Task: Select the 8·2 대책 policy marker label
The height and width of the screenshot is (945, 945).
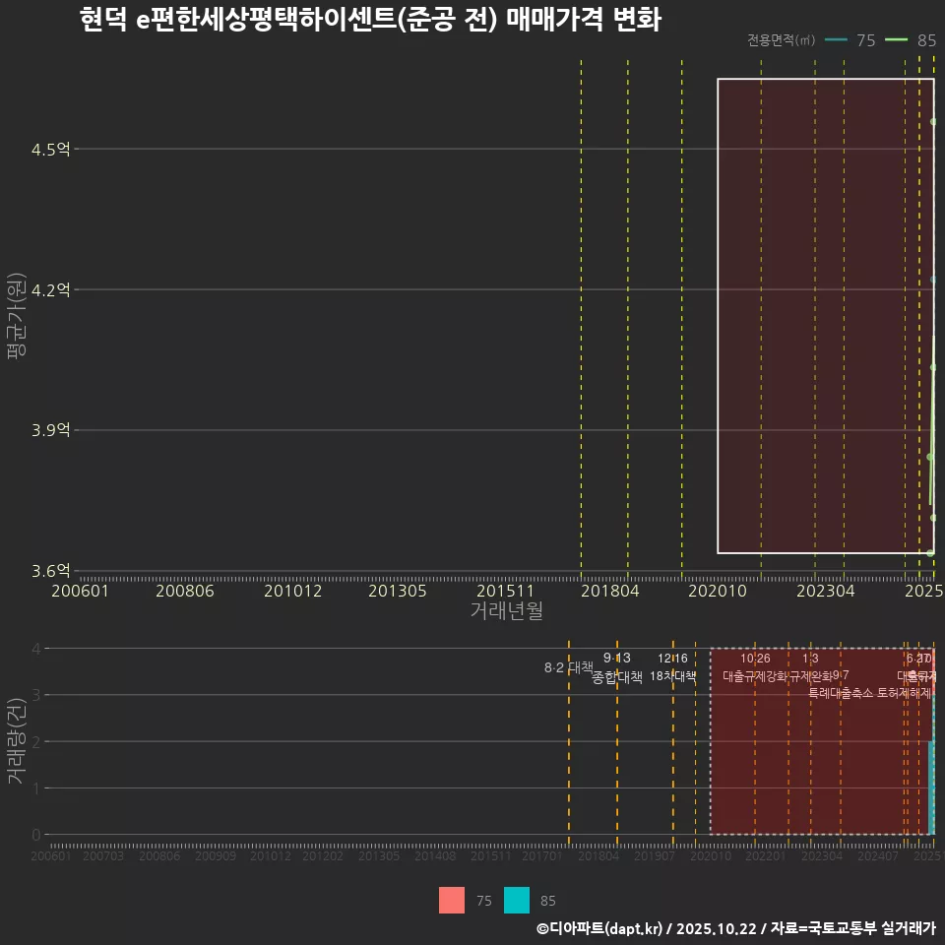Action: pyautogui.click(x=562, y=667)
